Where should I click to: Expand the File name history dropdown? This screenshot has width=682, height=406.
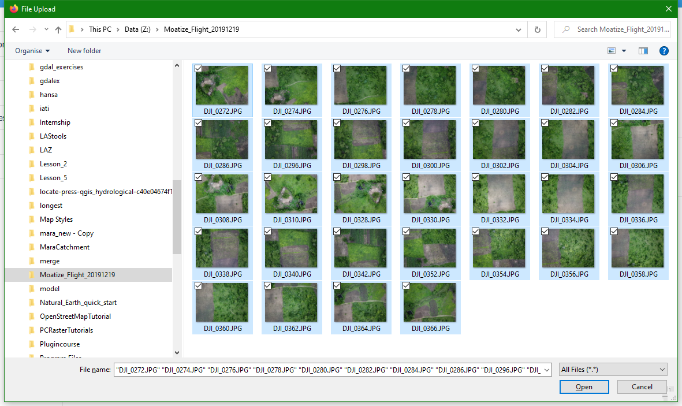[x=547, y=370]
